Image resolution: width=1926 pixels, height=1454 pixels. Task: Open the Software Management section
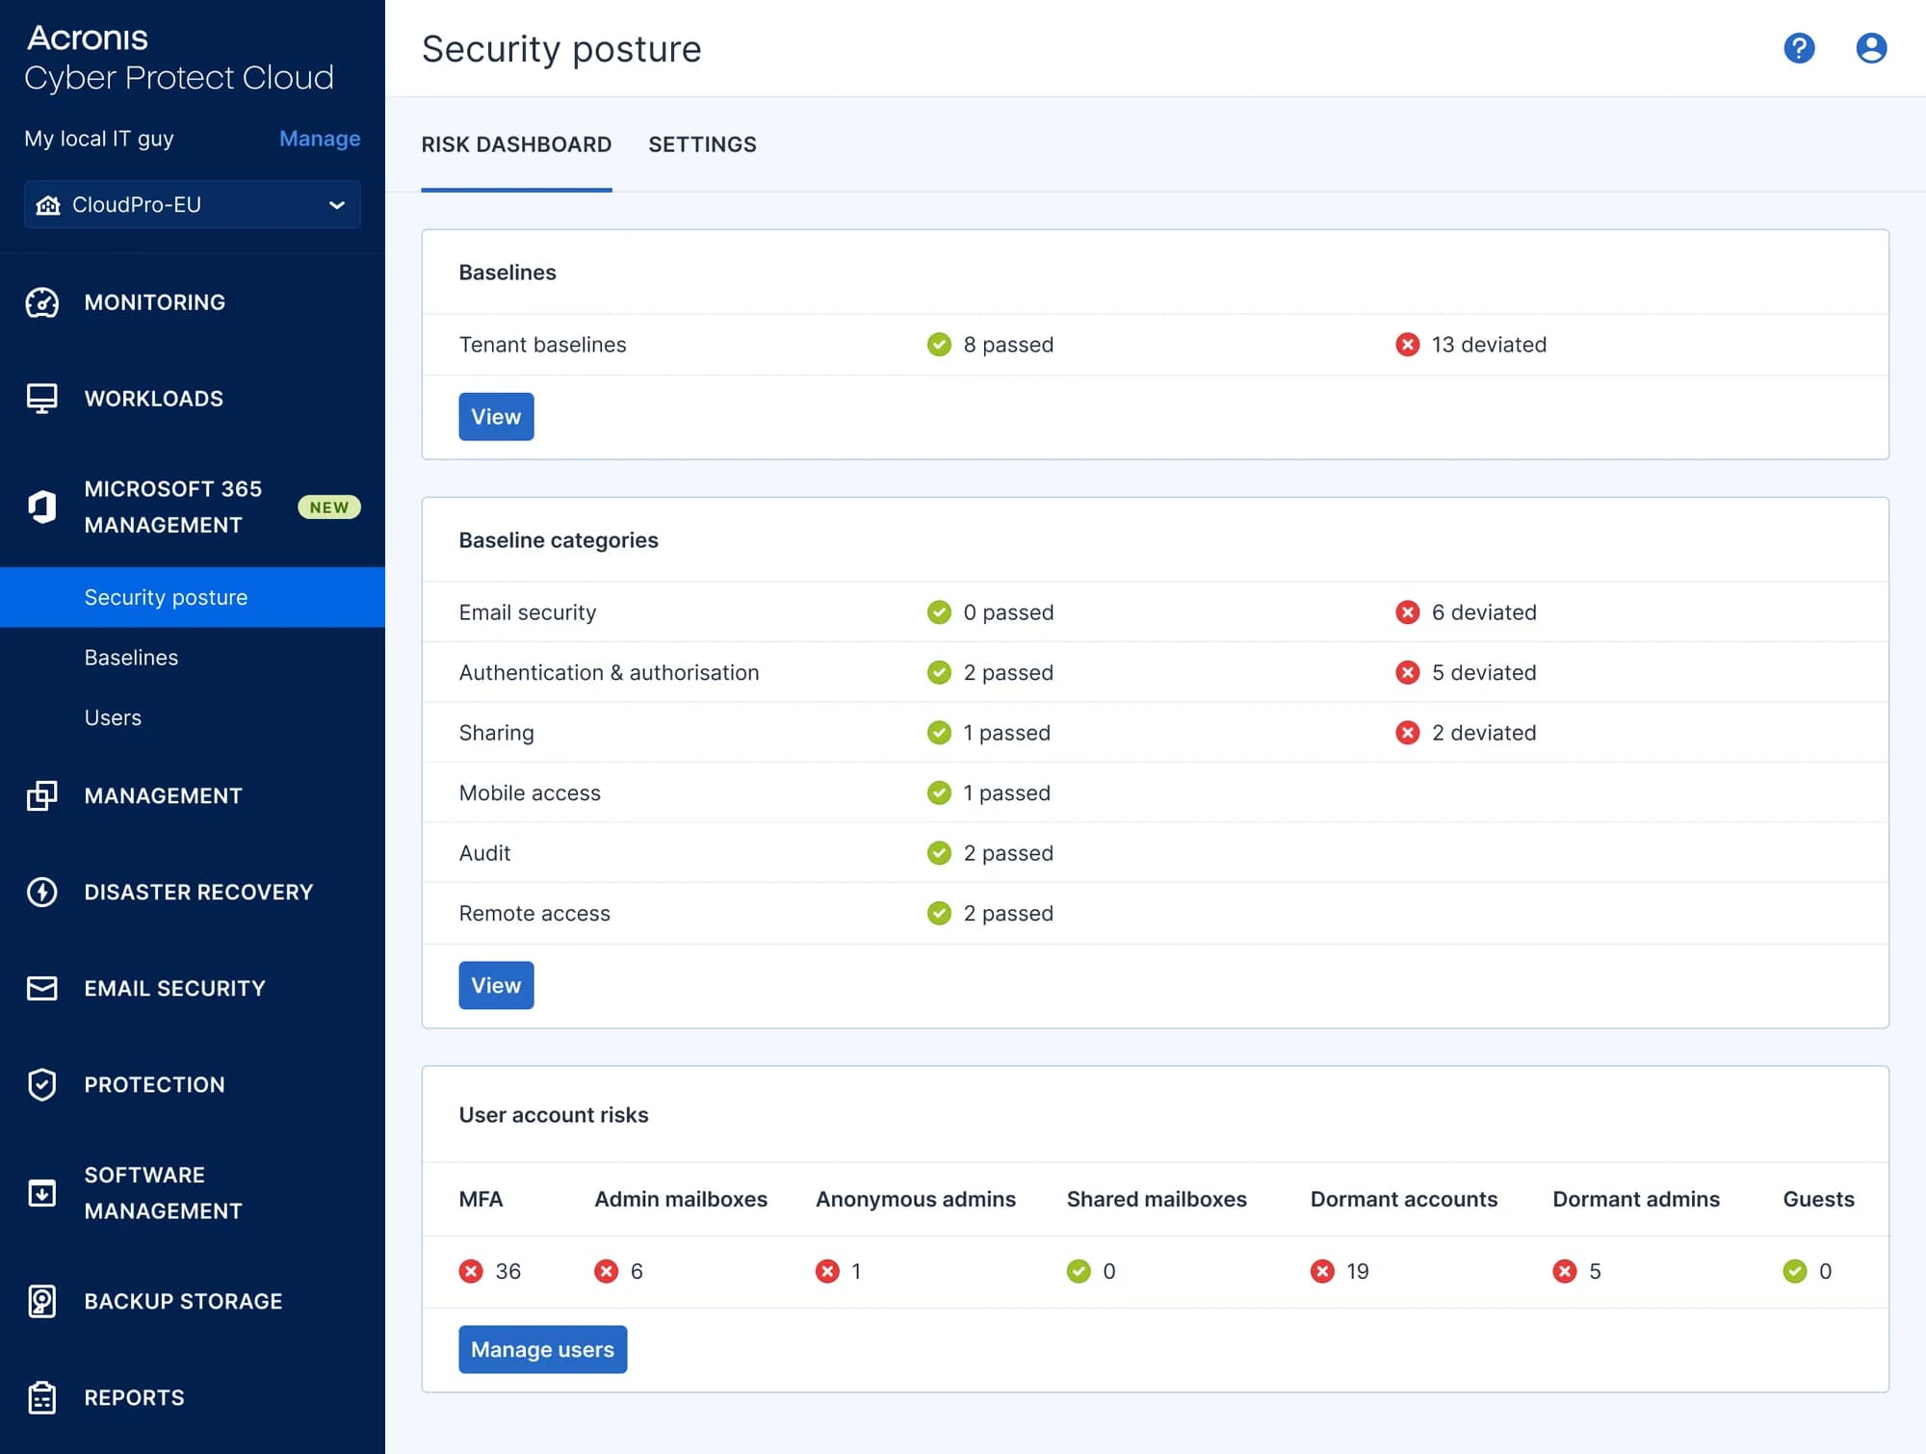click(x=41, y=1192)
